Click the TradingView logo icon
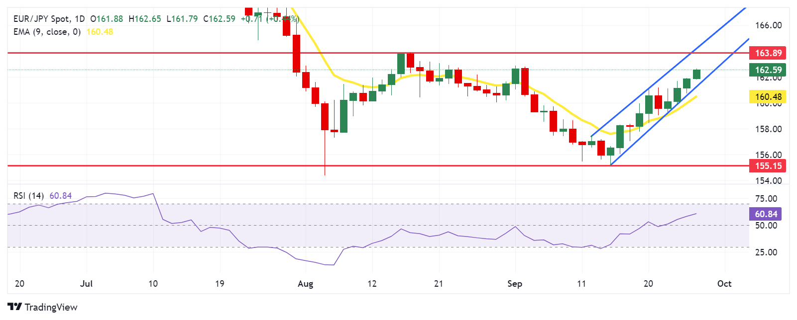The height and width of the screenshot is (320, 797). [15, 307]
